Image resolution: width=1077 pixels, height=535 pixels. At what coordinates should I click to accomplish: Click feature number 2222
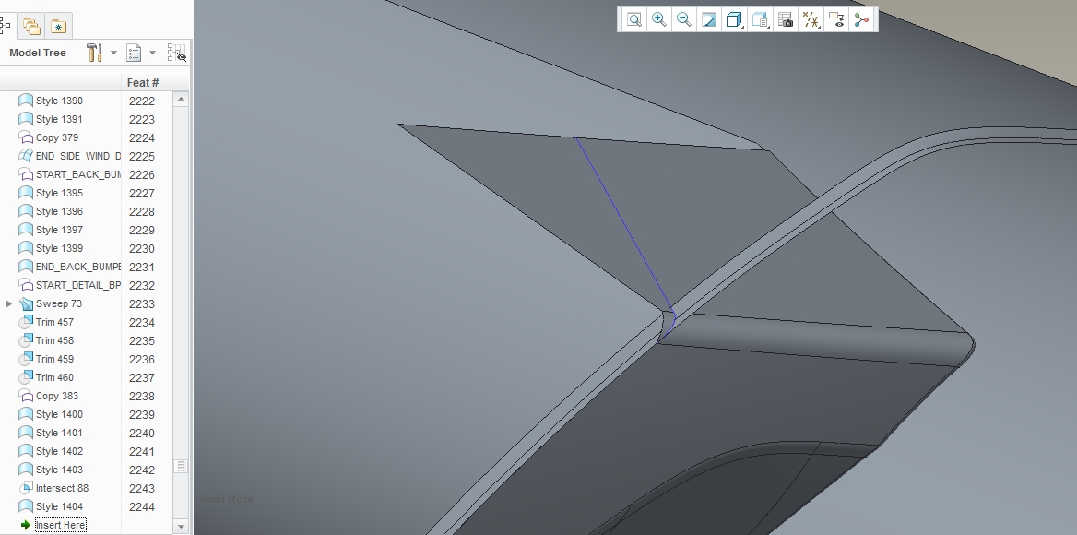click(x=141, y=101)
